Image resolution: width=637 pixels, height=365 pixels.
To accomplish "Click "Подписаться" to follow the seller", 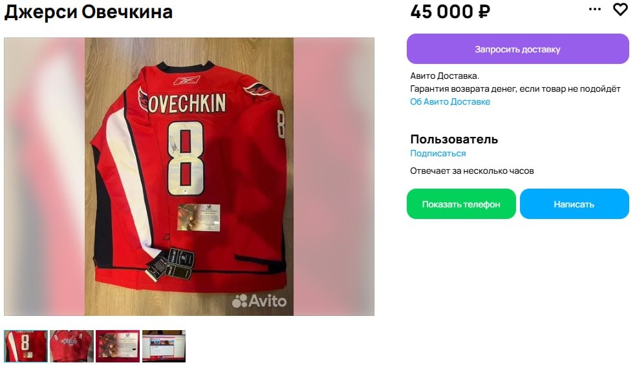I will coord(438,154).
